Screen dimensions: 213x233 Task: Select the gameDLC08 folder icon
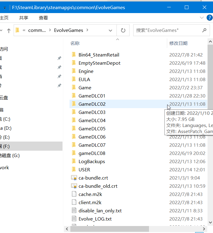(x=74, y=153)
